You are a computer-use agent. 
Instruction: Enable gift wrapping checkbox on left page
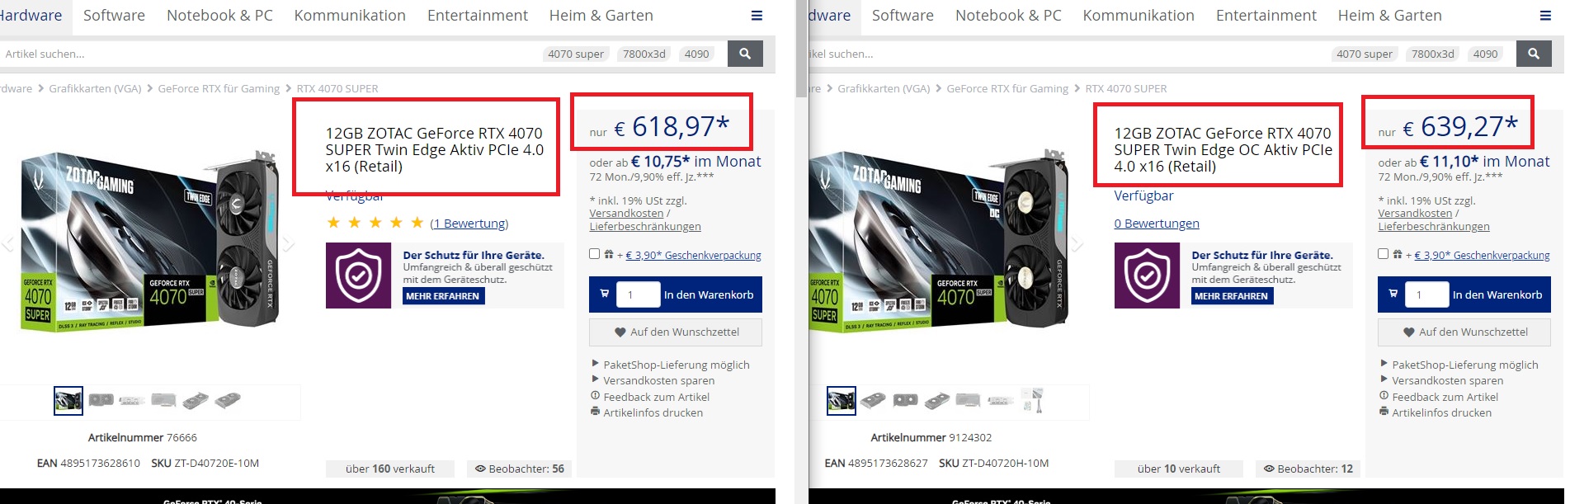594,254
